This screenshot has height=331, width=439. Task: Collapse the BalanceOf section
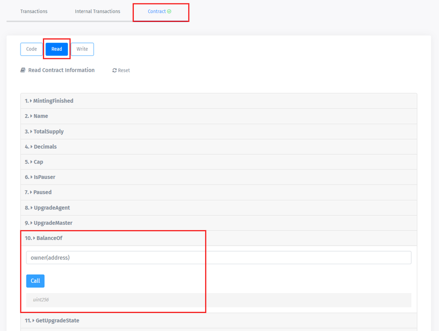49,238
